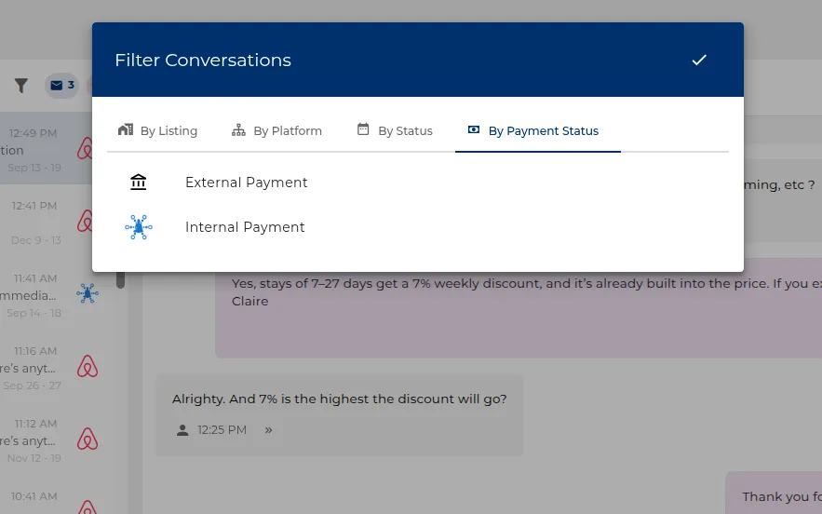Viewport: 822px width, 514px height.
Task: Click the building icon on By Listing tab
Action: tap(126, 129)
